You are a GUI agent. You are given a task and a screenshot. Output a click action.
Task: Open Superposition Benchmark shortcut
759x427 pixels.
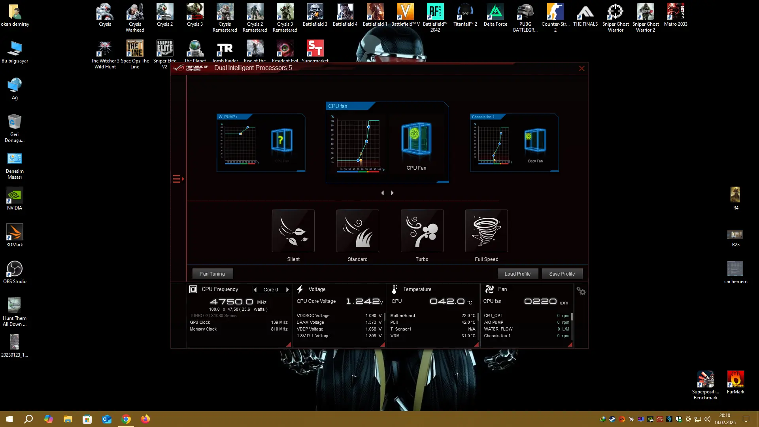pos(706,385)
